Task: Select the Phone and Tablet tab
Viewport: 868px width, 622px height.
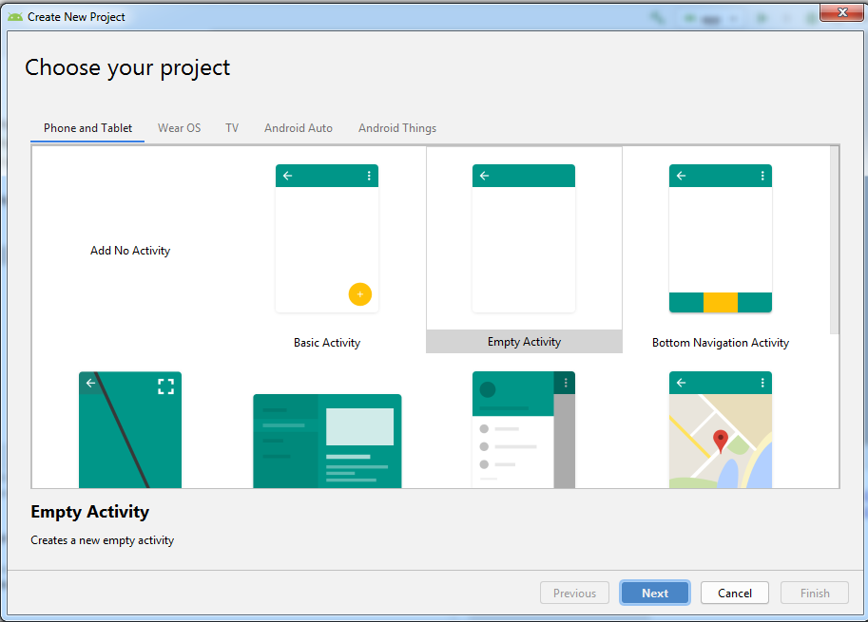Action: [87, 128]
